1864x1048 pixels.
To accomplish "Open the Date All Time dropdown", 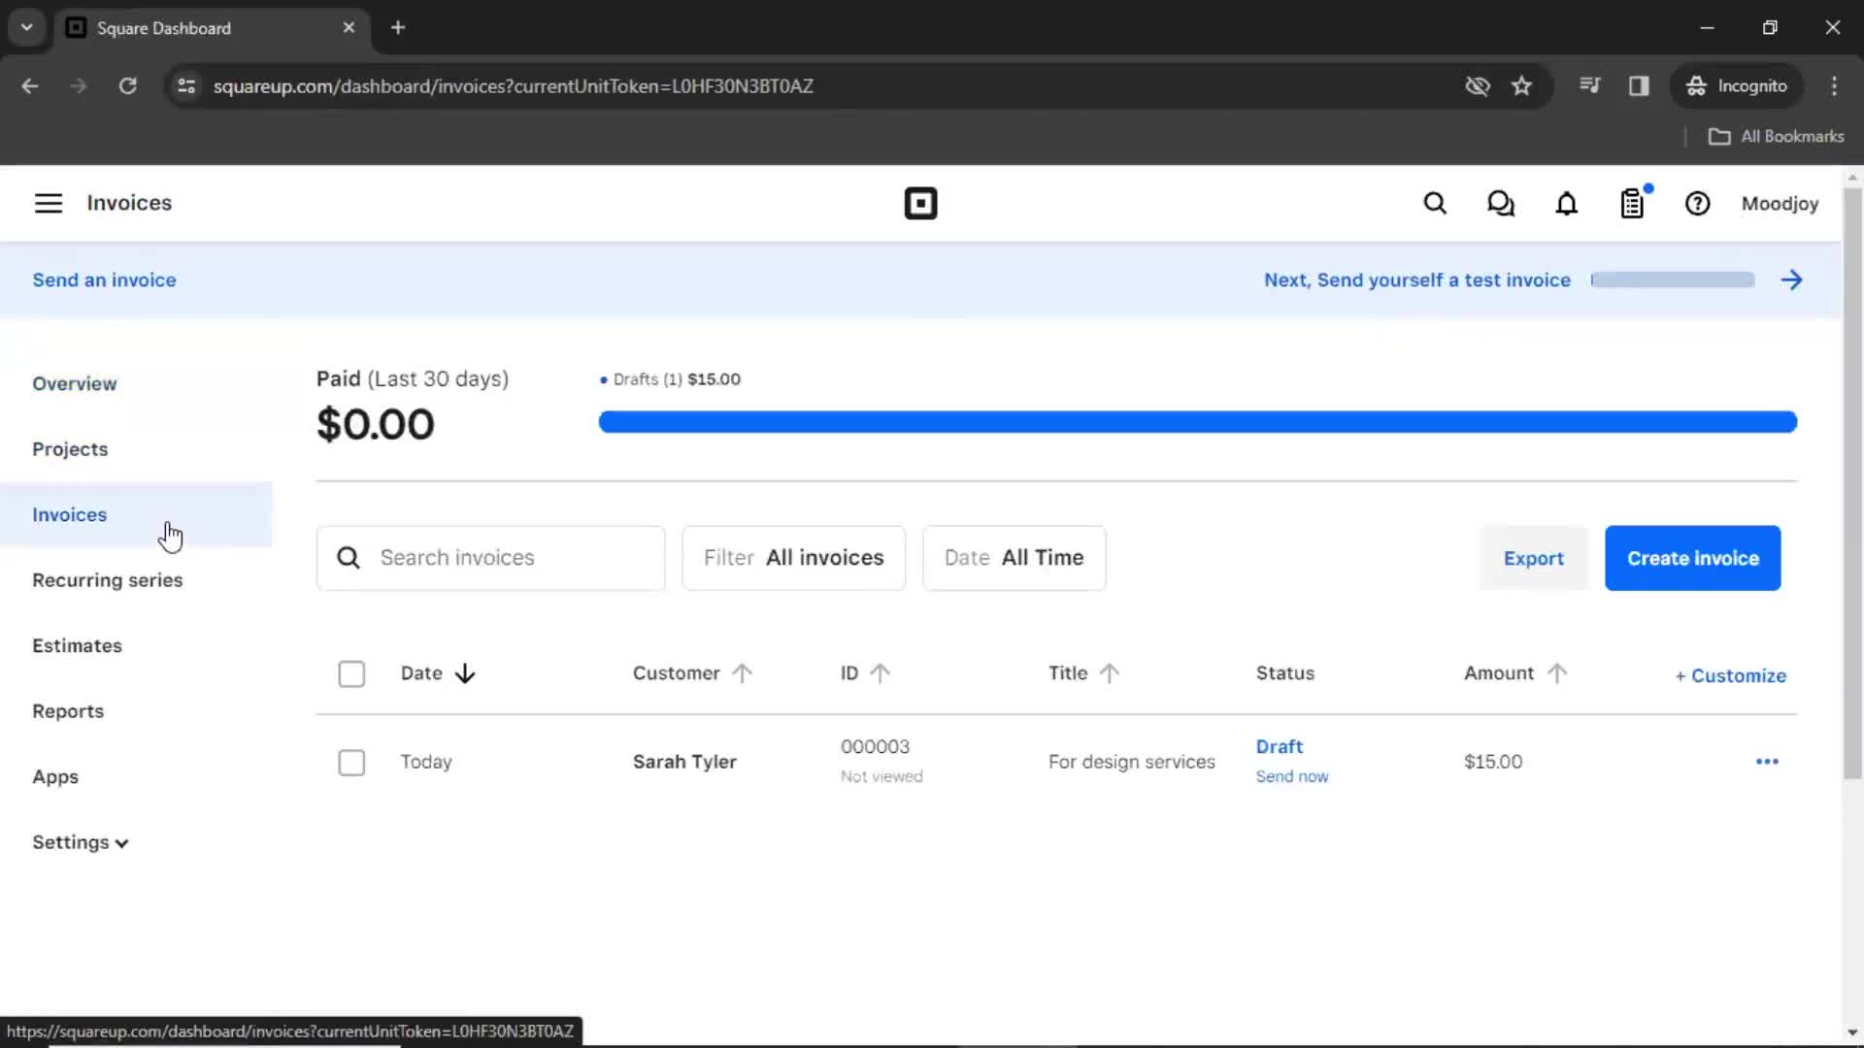I will click(1013, 558).
